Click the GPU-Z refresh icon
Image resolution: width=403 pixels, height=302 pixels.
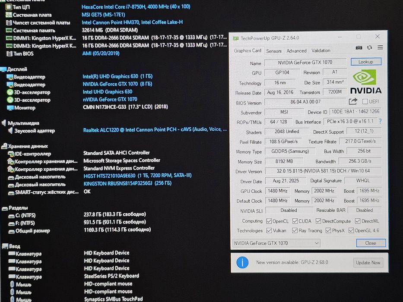370,47
